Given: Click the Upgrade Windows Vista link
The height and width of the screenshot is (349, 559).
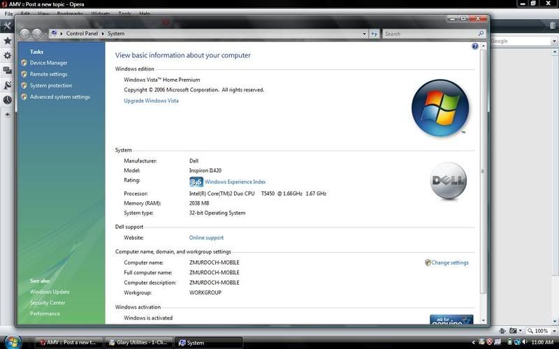Looking at the screenshot, I should pyautogui.click(x=151, y=101).
